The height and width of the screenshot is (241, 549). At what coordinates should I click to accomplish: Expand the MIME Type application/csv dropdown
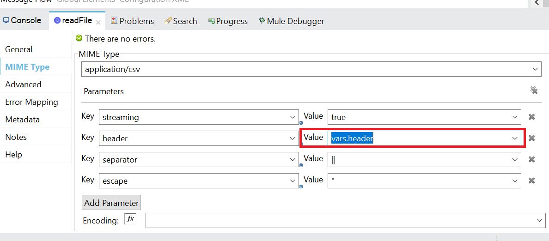click(535, 70)
